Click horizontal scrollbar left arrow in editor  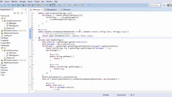click(35, 91)
